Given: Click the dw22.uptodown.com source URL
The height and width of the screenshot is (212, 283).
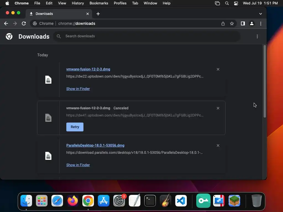Looking at the screenshot, I should coord(135,76).
